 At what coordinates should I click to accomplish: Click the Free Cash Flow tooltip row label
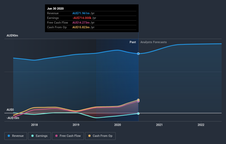pyautogui.click(x=58, y=23)
